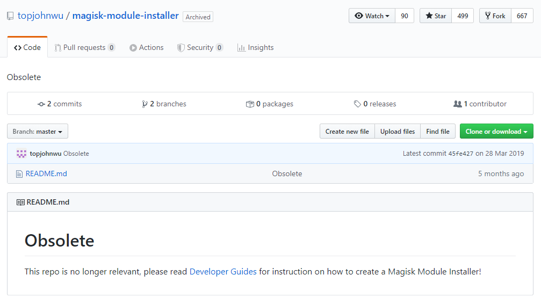View the 2 branches list

[x=164, y=104]
